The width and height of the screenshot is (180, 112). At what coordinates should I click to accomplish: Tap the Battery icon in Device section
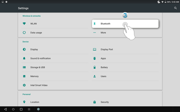coord(94,67)
